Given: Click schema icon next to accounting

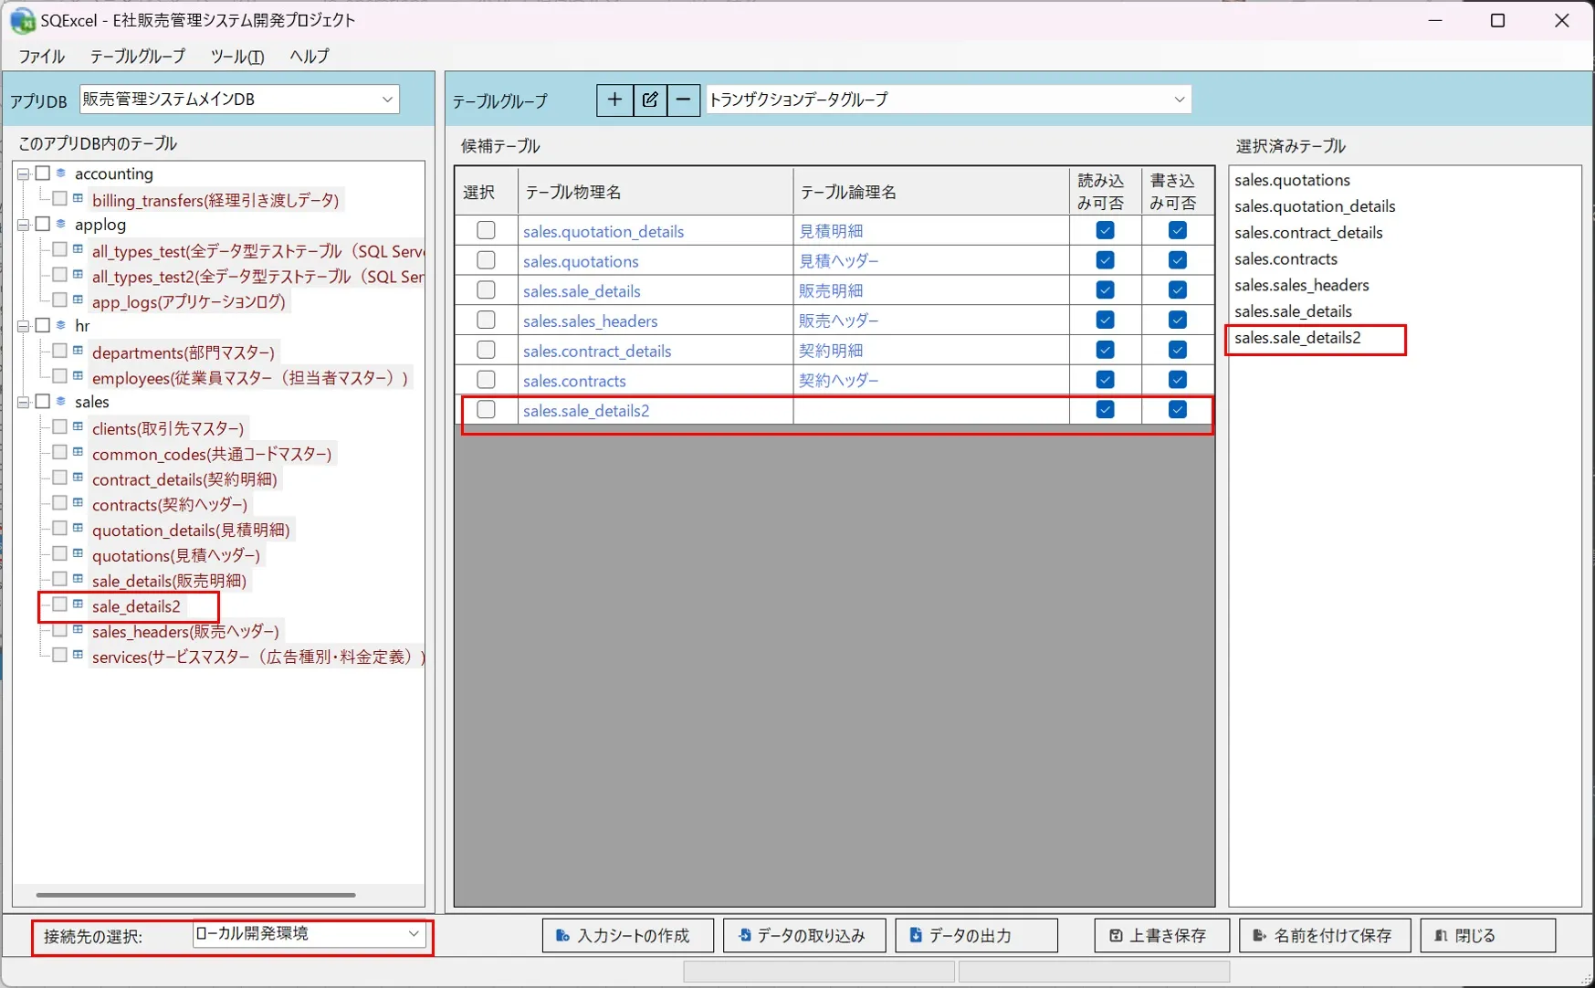Looking at the screenshot, I should click(61, 173).
